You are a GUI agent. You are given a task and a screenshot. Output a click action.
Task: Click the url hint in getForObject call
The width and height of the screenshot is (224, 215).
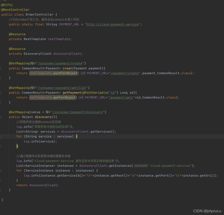click(81, 98)
